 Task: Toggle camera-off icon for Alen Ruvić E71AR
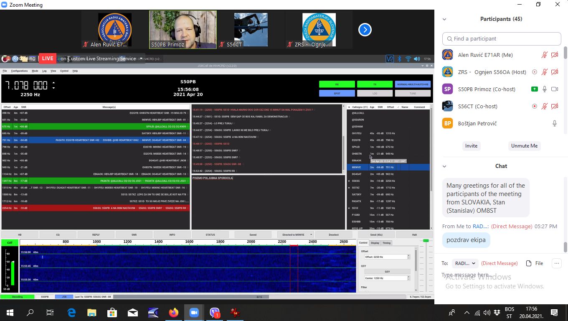click(x=555, y=55)
